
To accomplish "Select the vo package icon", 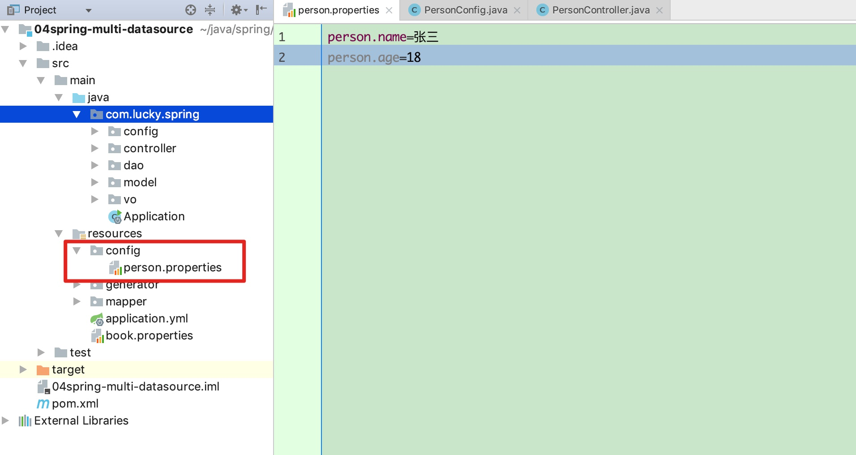I will click(115, 200).
